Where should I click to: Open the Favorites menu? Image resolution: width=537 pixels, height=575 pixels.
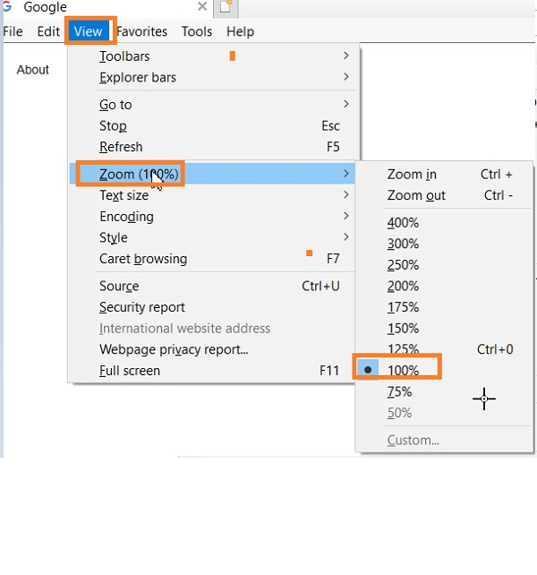141,31
